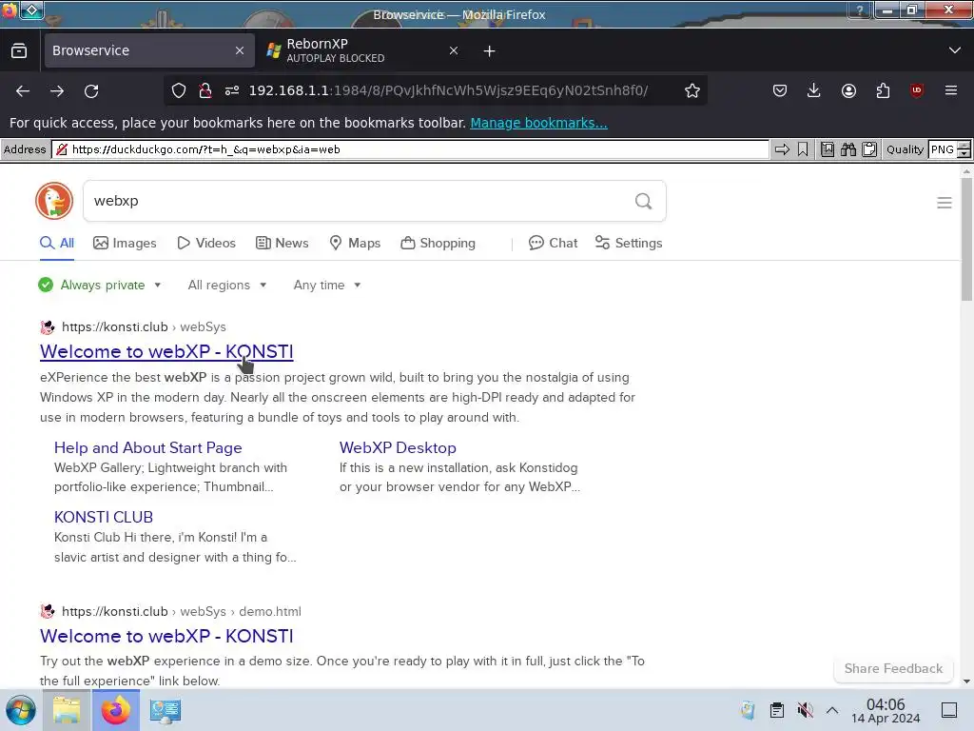The image size is (974, 731).
Task: Click the Browservice find binoculars icon
Action: [x=848, y=149]
